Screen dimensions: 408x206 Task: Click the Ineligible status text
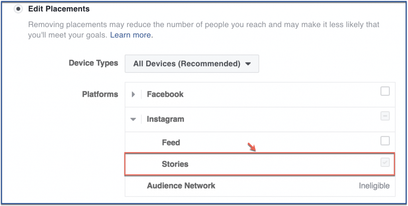(x=373, y=186)
